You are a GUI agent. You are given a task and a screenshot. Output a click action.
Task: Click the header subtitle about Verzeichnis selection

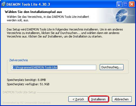coord(48,18)
